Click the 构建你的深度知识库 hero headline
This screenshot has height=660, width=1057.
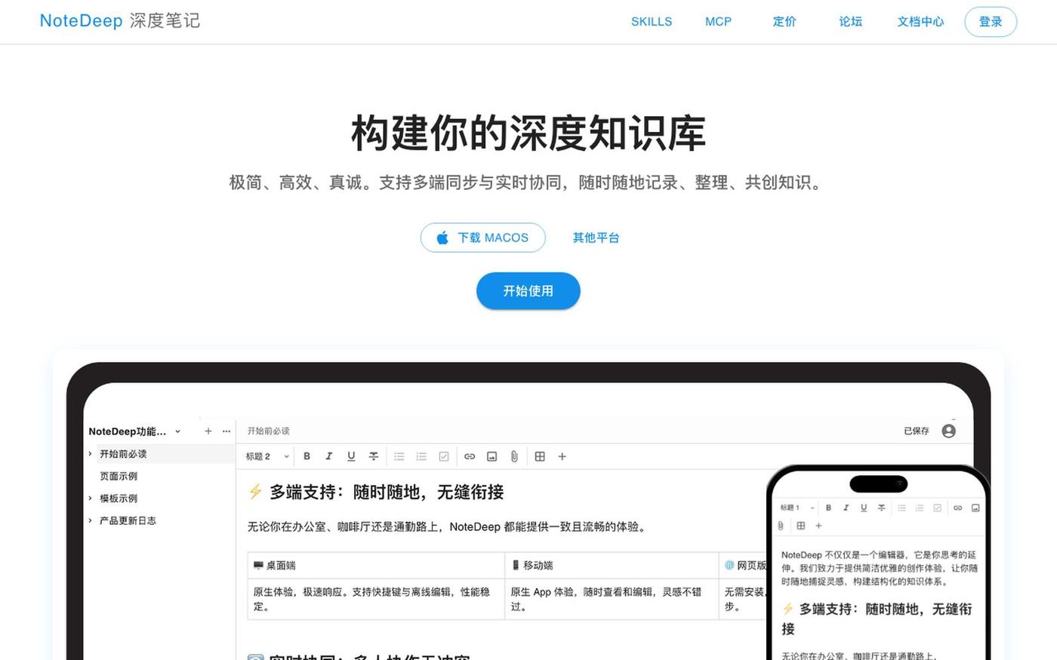click(528, 133)
